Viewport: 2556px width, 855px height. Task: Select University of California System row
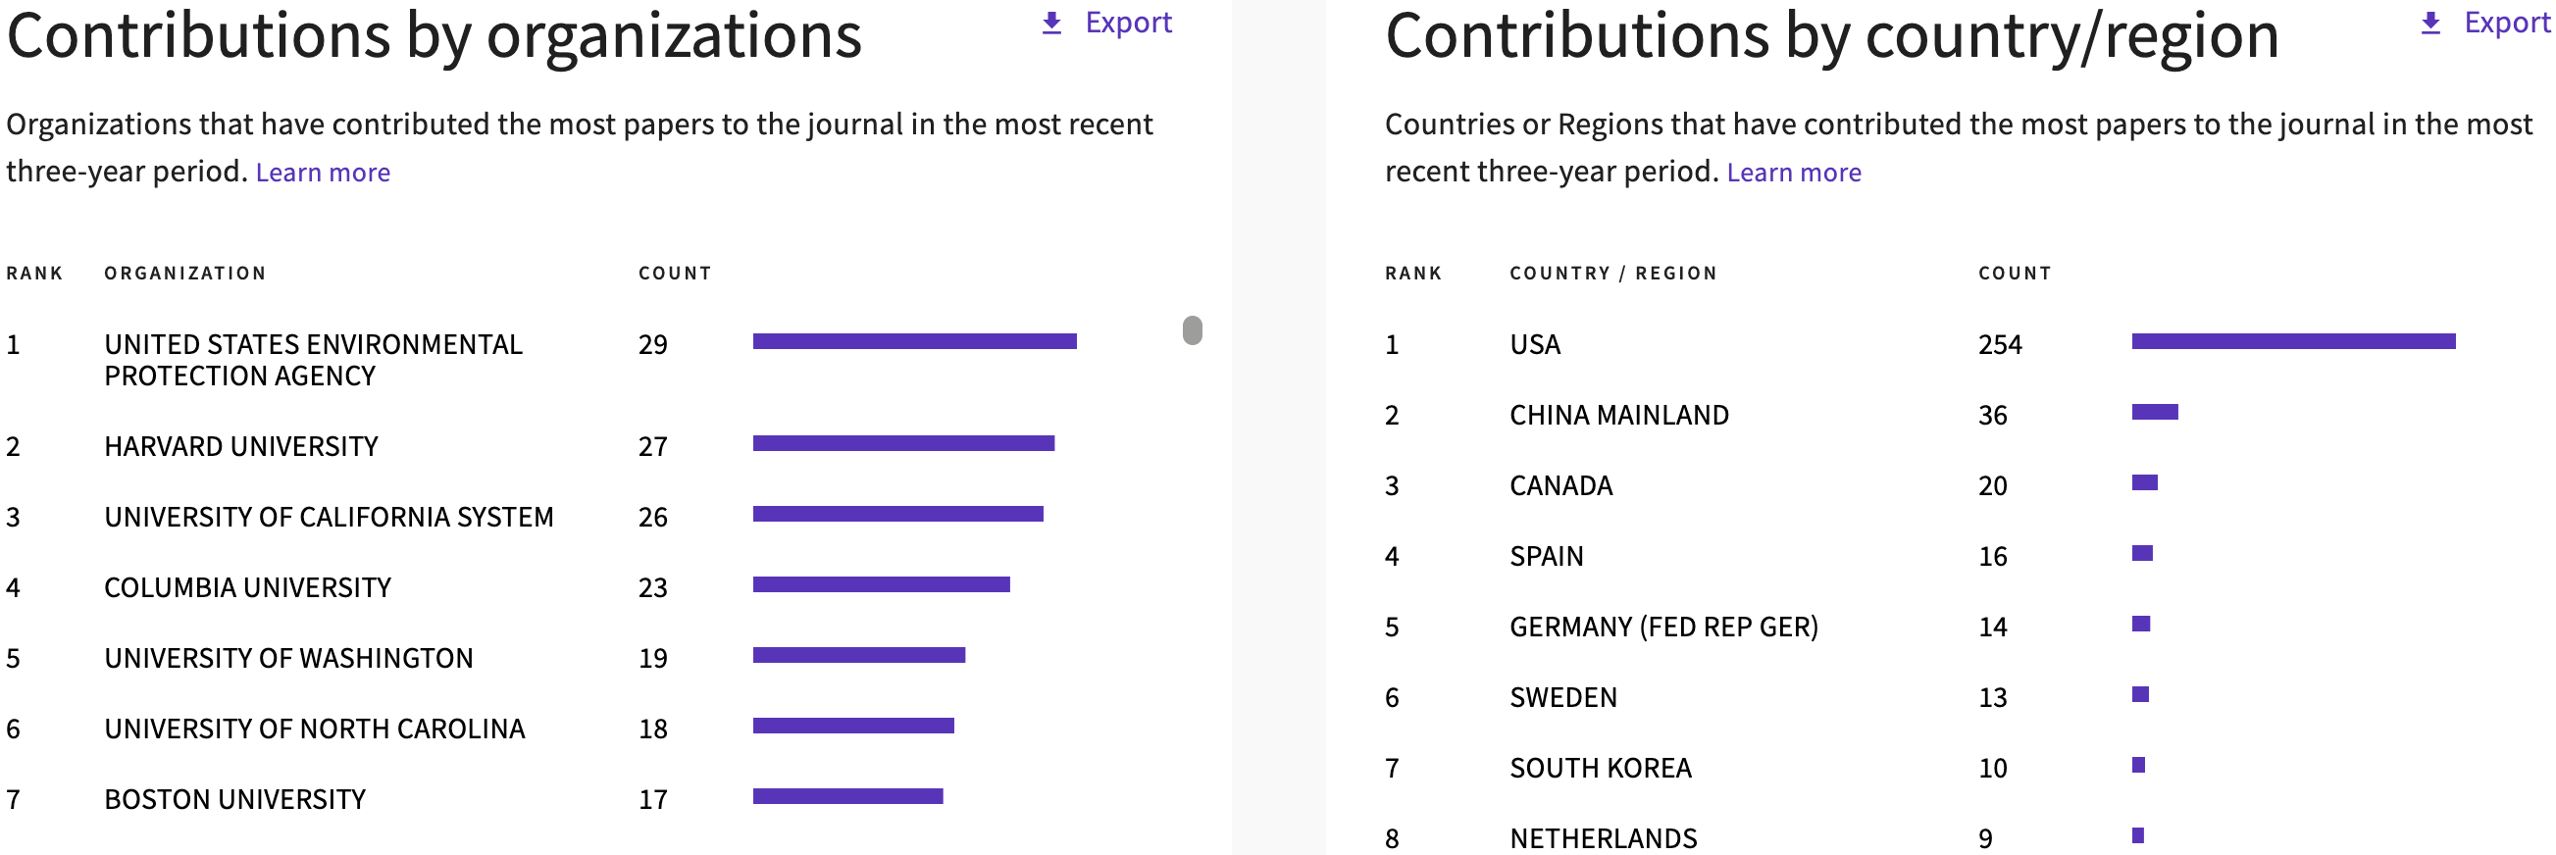click(329, 517)
